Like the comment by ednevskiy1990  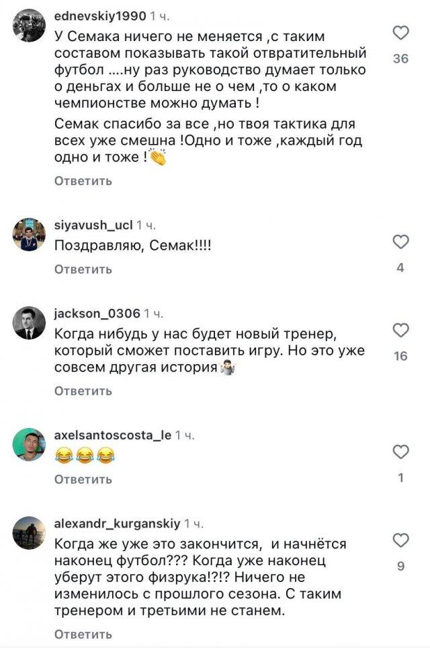pos(400,32)
